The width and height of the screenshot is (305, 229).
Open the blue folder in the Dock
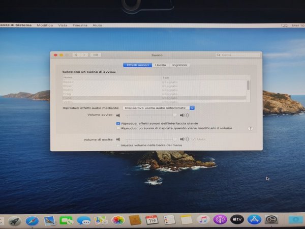[296, 219]
